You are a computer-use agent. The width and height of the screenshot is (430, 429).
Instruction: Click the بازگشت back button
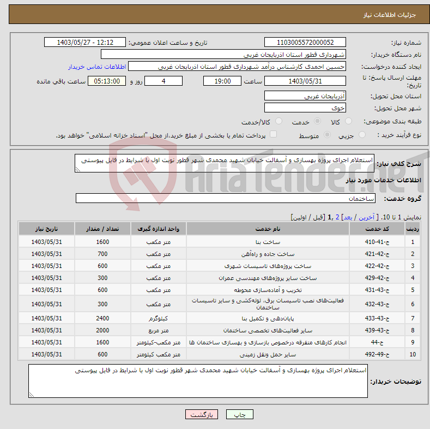coord(202,414)
